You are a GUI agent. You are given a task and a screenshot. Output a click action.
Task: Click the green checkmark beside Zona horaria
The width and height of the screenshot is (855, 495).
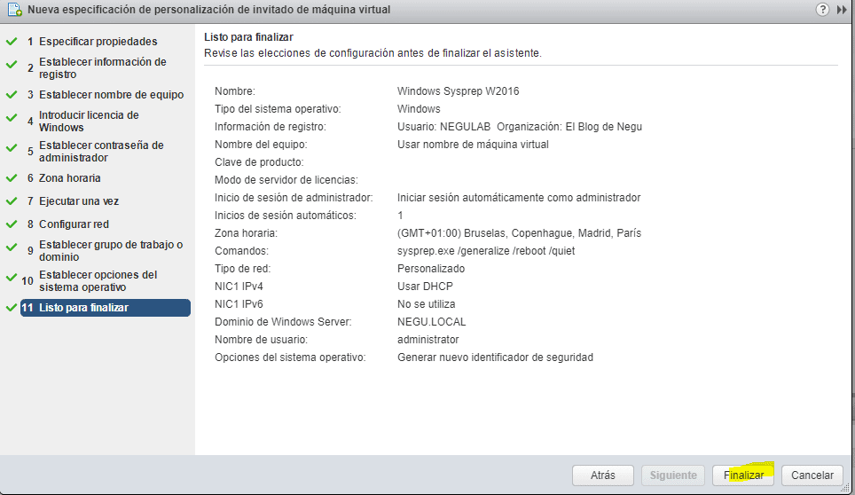12,178
